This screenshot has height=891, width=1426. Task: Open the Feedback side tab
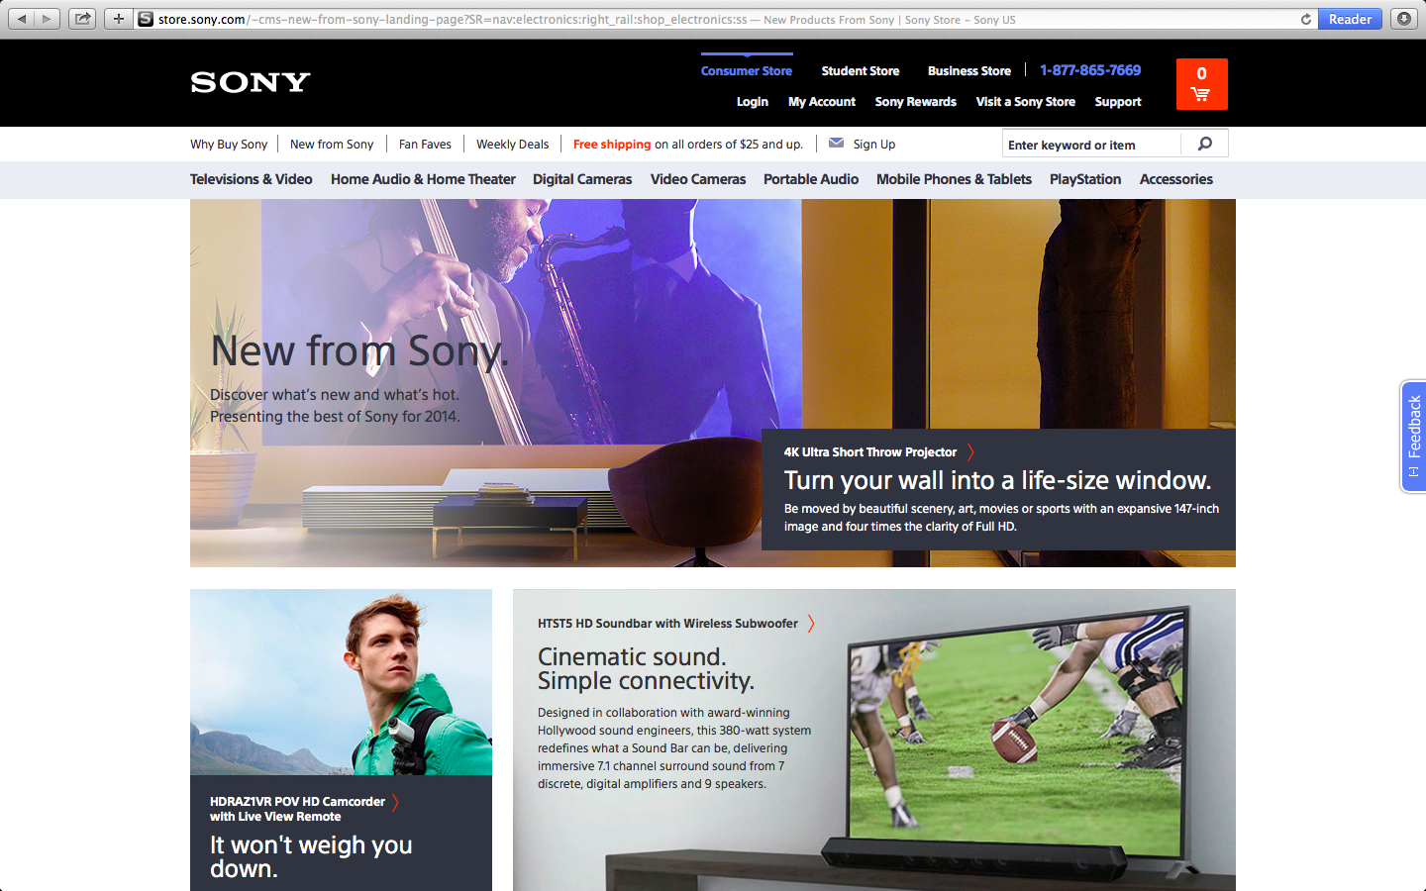[1413, 437]
